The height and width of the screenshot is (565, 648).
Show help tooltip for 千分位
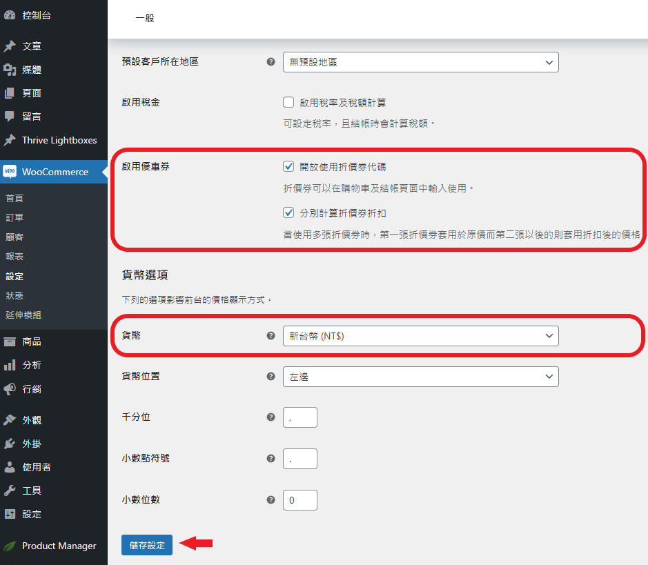pyautogui.click(x=271, y=417)
